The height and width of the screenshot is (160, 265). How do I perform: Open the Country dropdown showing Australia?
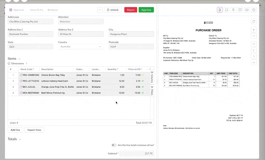point(81,46)
